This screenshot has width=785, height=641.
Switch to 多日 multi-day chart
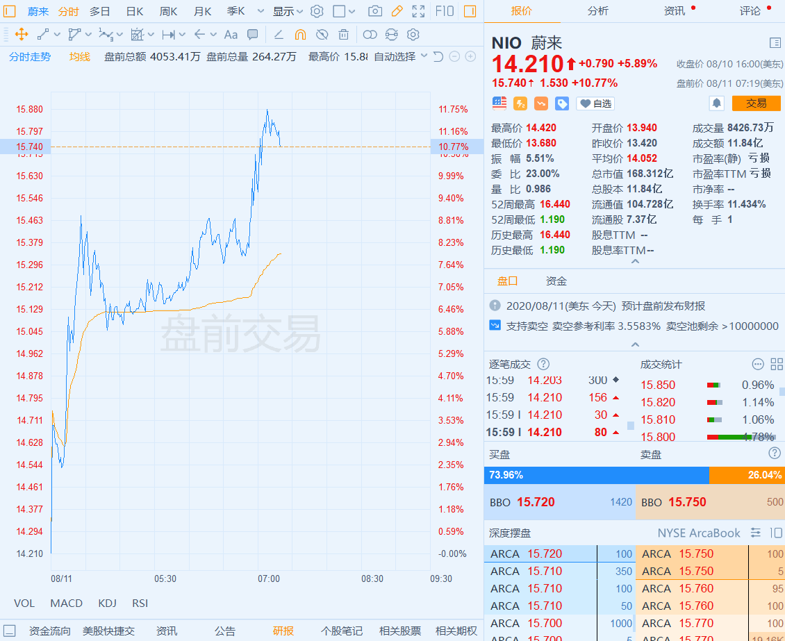[x=99, y=11]
